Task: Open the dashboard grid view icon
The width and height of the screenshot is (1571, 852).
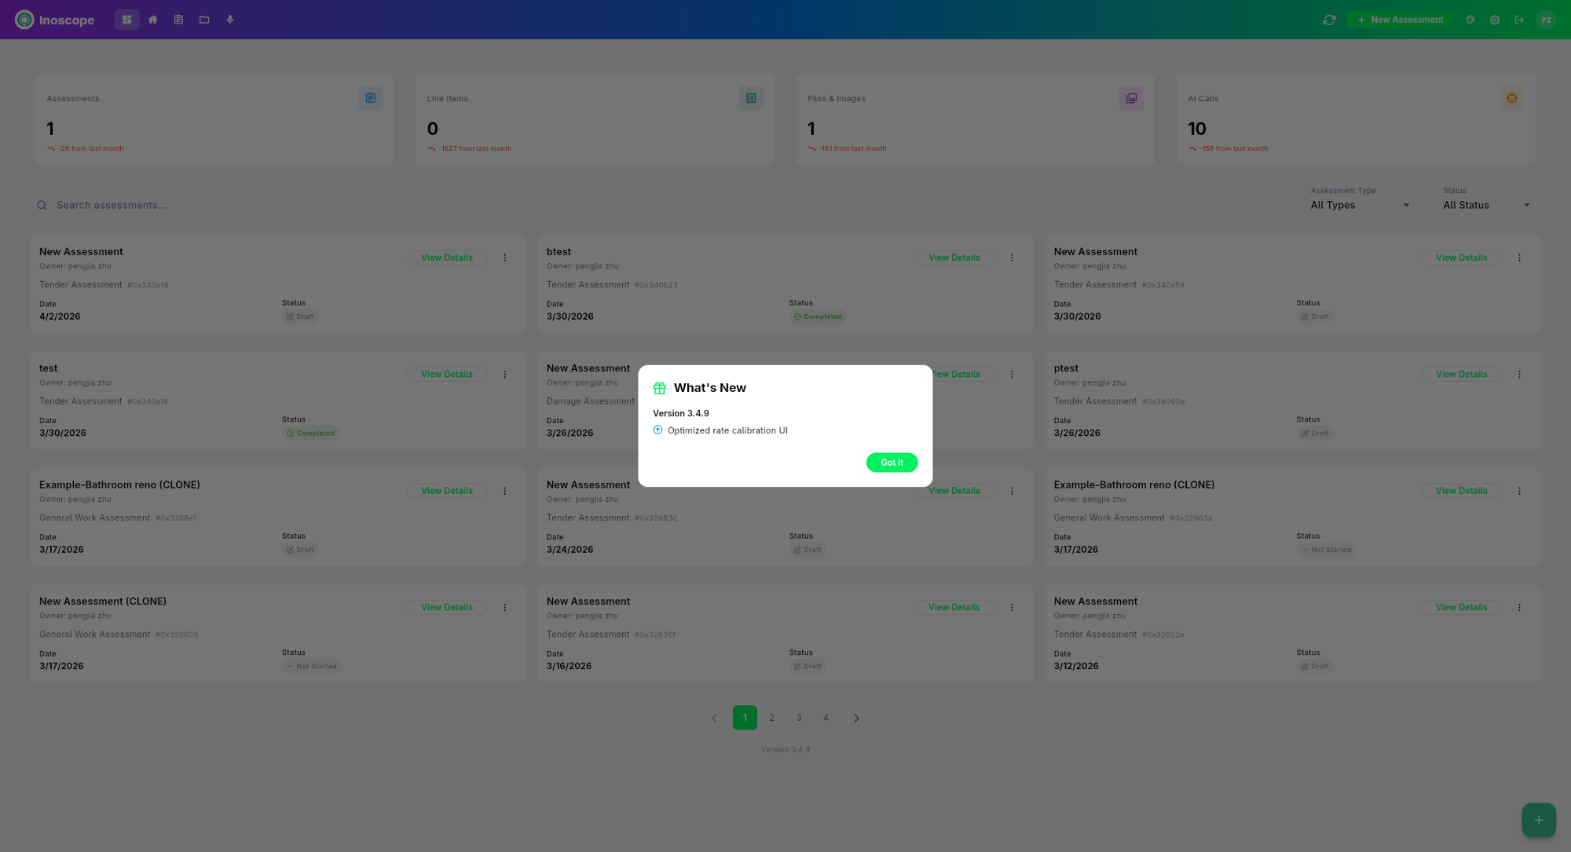Action: [x=126, y=19]
